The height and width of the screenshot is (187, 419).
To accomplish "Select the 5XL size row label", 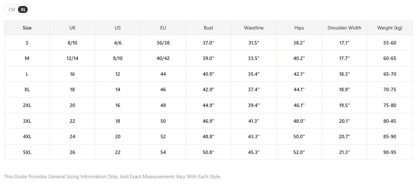I will click(27, 152).
